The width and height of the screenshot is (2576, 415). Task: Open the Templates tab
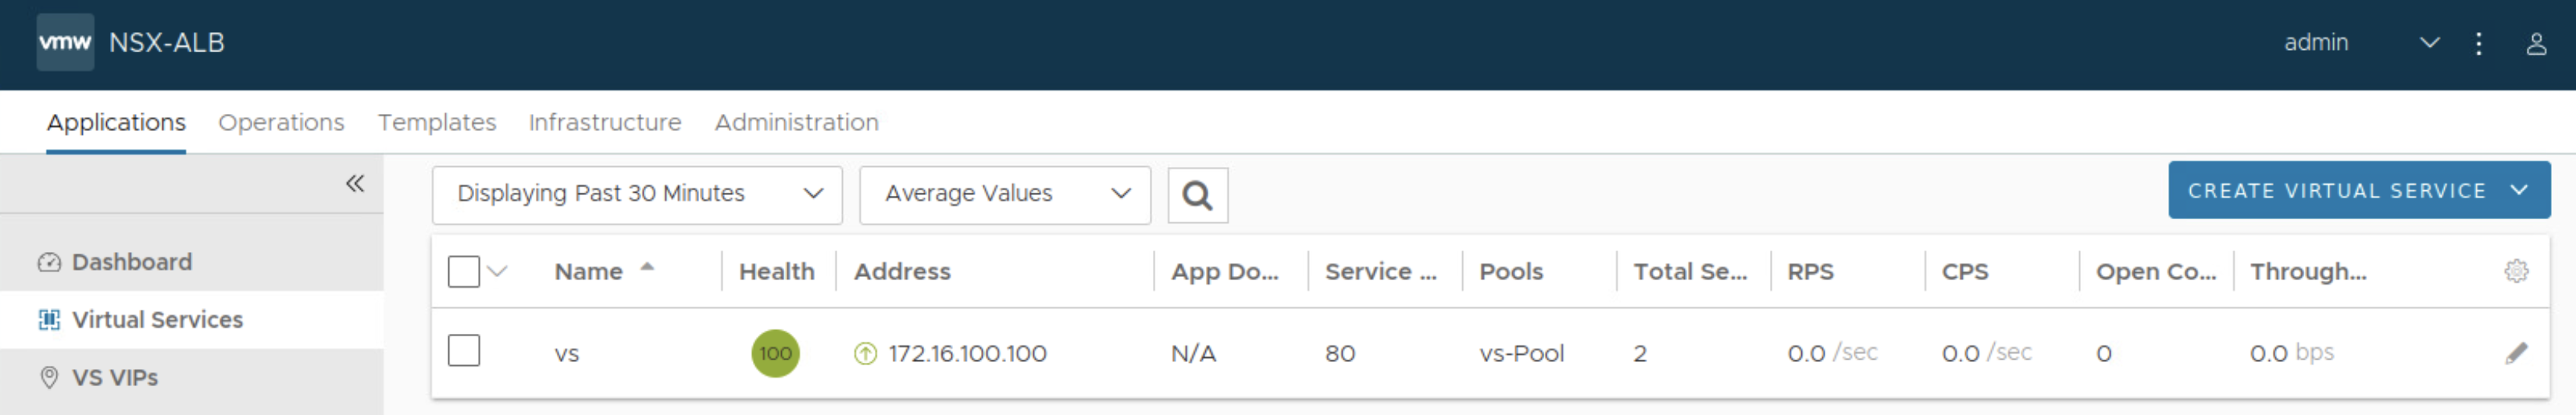click(x=436, y=122)
